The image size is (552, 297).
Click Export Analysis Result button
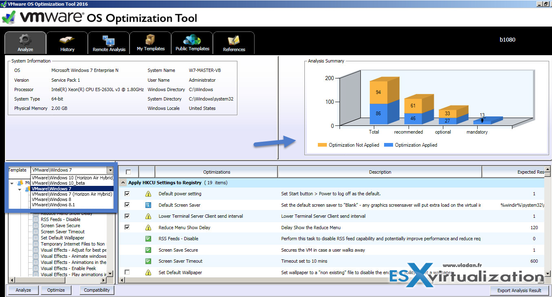[x=519, y=290]
